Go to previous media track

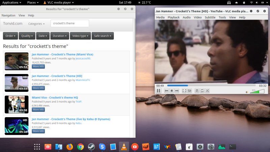(166, 91)
